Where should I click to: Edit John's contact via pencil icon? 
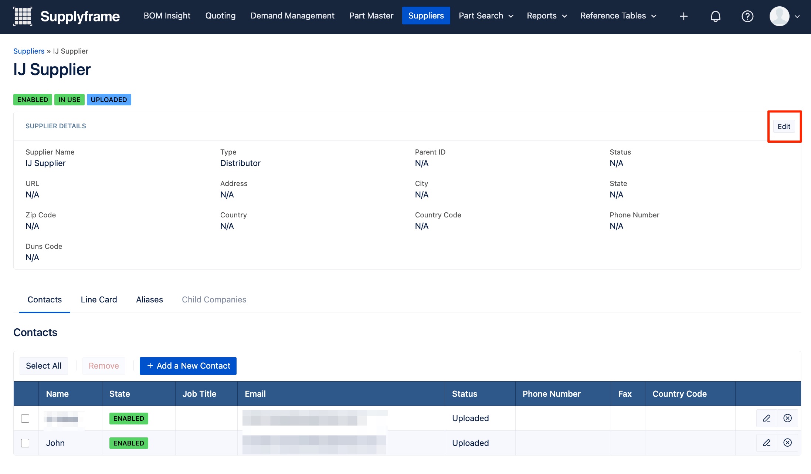coord(767,443)
